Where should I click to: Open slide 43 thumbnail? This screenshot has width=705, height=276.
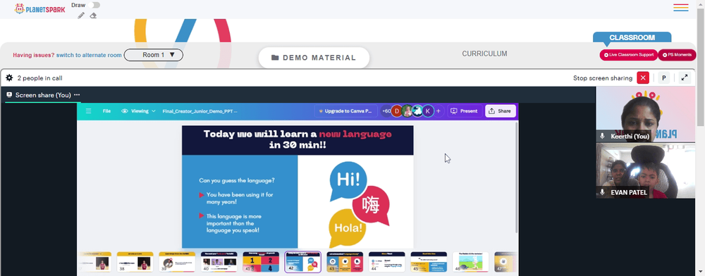pos(345,262)
